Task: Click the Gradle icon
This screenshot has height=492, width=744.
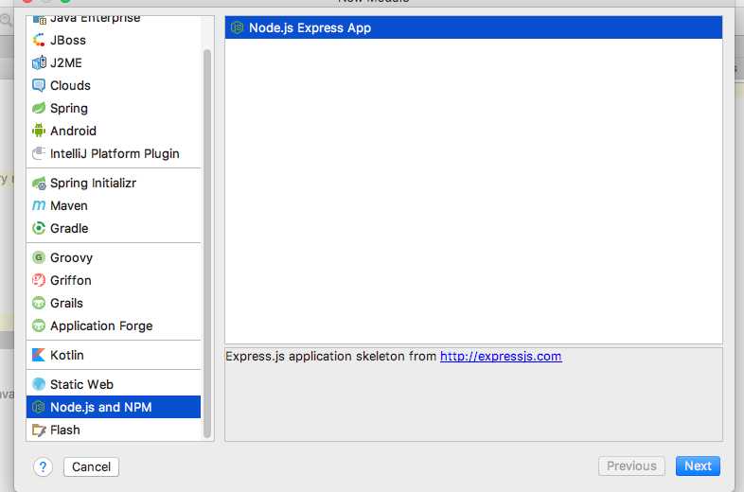Action: click(x=39, y=228)
